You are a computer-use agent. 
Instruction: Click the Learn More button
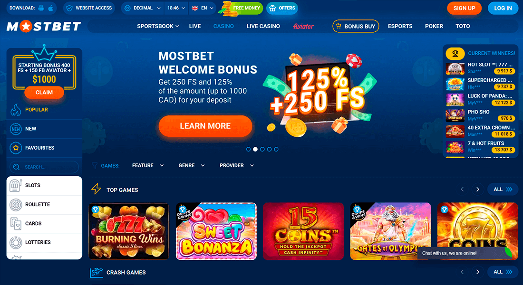point(205,126)
